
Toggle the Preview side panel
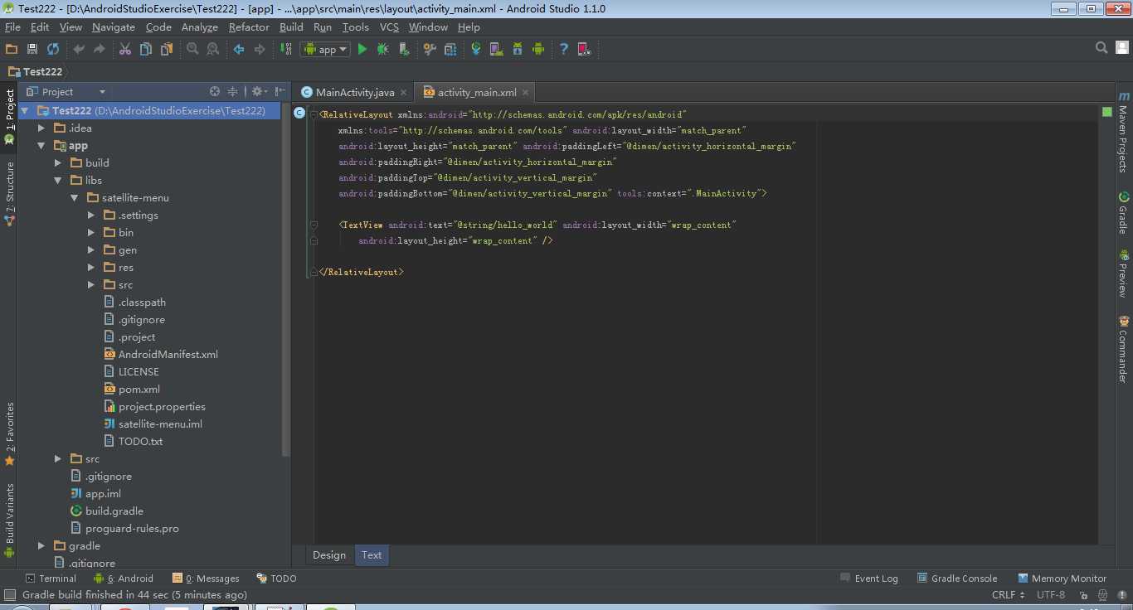pos(1123,274)
